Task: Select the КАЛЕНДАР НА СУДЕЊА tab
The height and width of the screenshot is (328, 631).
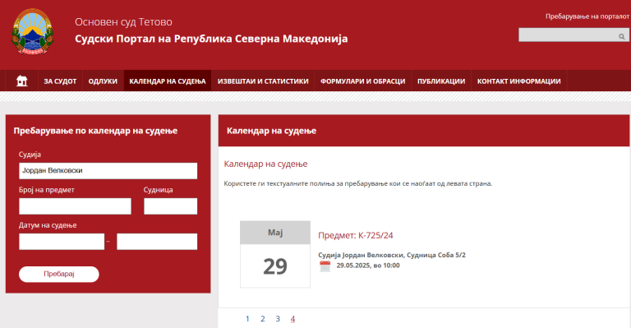Action: (168, 81)
